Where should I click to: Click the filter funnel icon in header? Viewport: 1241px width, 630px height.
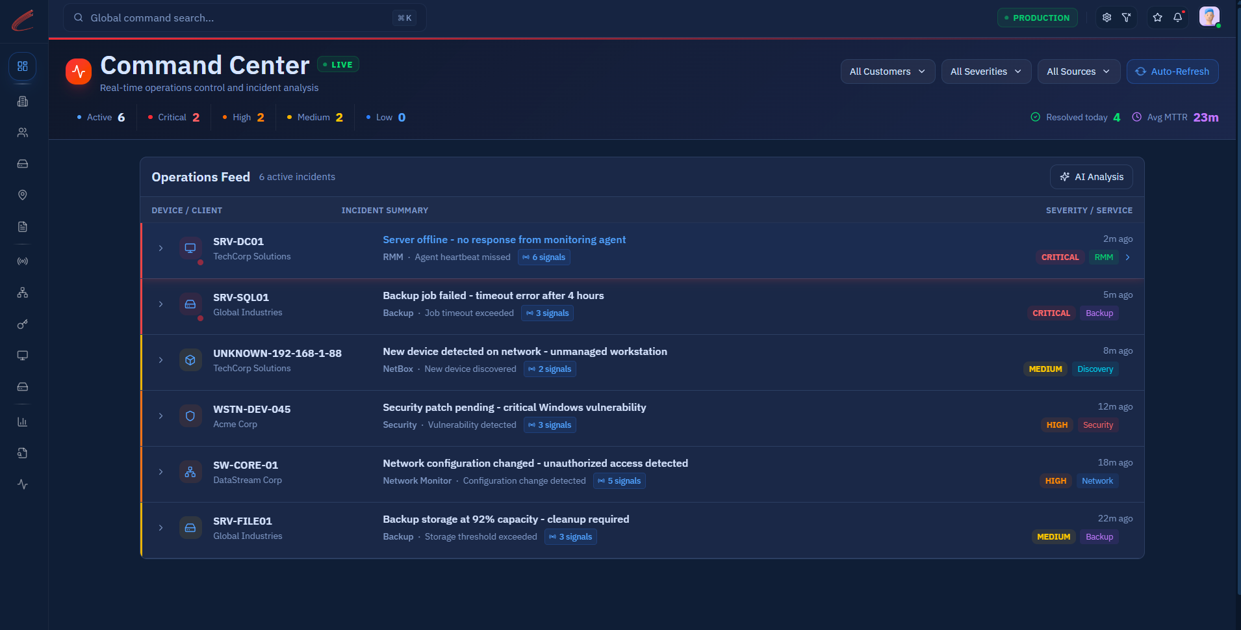click(x=1127, y=18)
